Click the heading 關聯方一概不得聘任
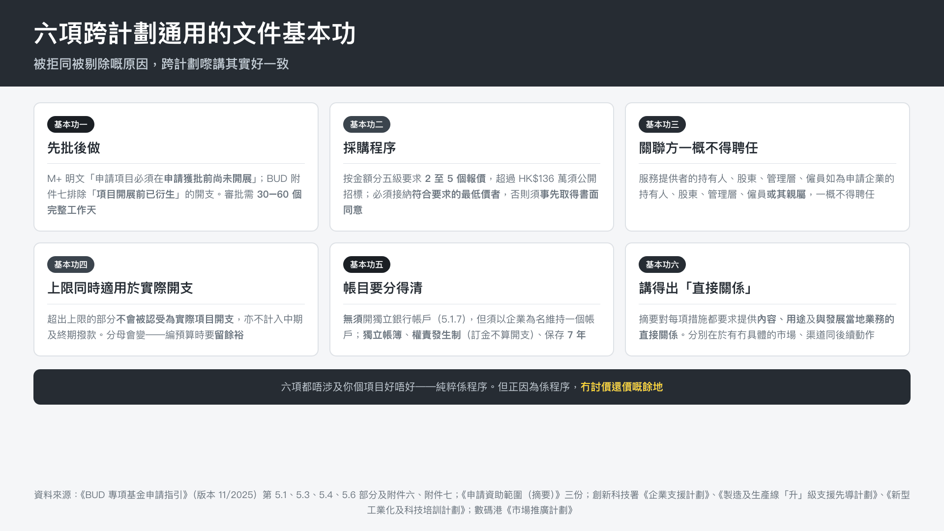This screenshot has height=531, width=944. click(x=698, y=148)
